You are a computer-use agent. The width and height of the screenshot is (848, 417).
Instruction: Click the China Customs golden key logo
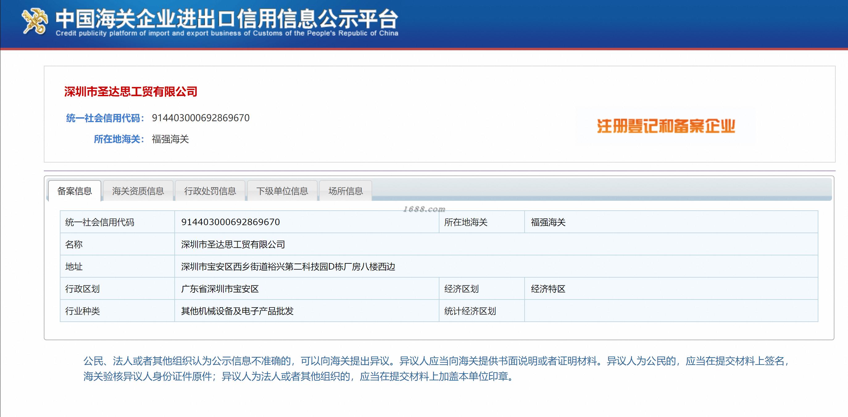click(x=34, y=21)
